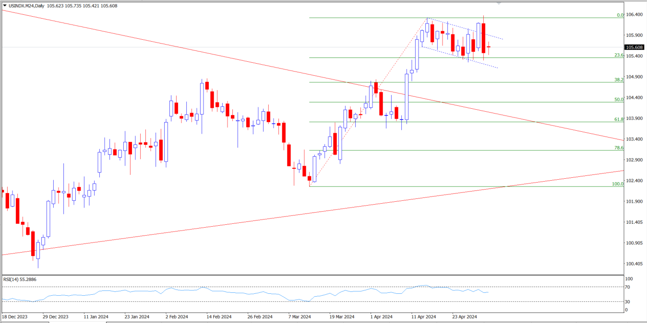The width and height of the screenshot is (647, 323).
Task: Click the current price tag 105.608
Action: pyautogui.click(x=635, y=47)
